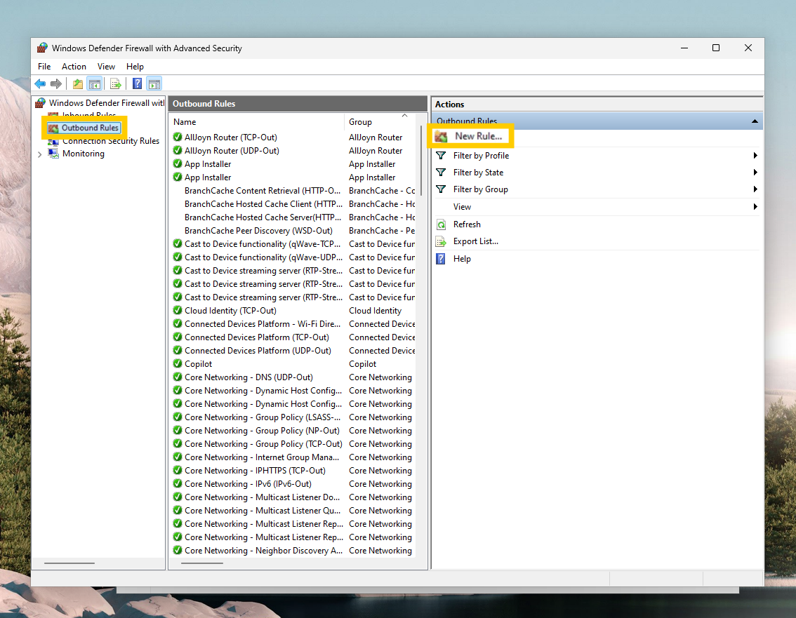The height and width of the screenshot is (618, 796).
Task: Select Windows Defender Firewall root tree node
Action: pos(107,103)
